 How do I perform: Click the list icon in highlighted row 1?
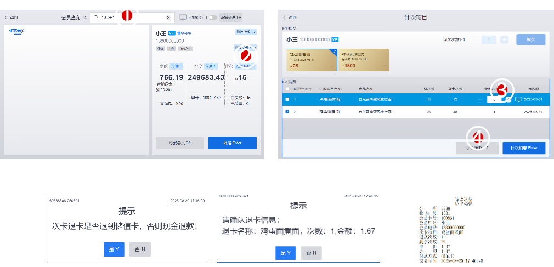click(518, 99)
